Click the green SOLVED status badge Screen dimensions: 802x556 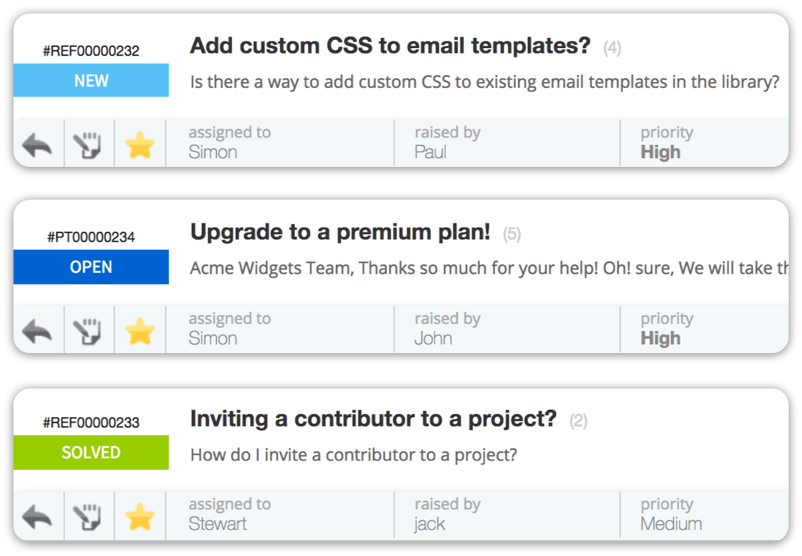click(x=91, y=453)
